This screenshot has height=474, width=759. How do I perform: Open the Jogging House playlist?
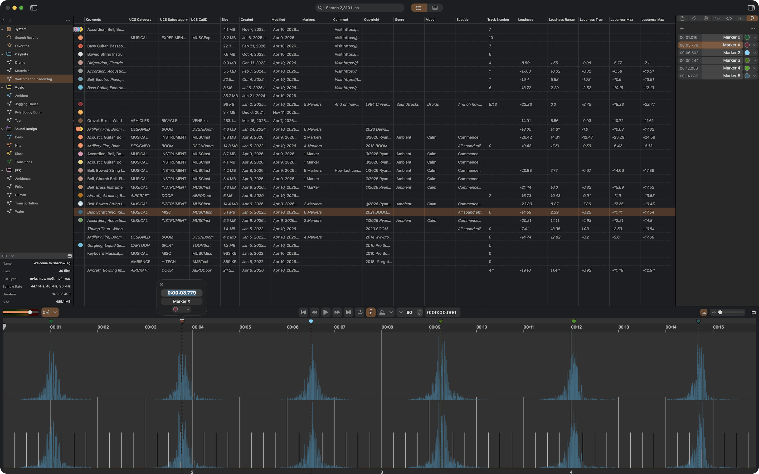(26, 104)
